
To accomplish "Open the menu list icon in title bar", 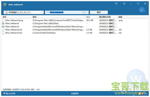I will tap(124, 4).
